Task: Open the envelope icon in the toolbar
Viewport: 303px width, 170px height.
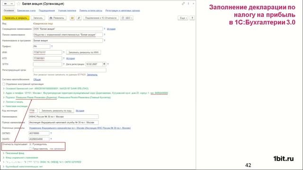Action: pyautogui.click(x=72, y=18)
